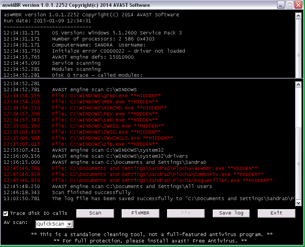Expand AV scan options via dropdown arrow

[x=70, y=224]
